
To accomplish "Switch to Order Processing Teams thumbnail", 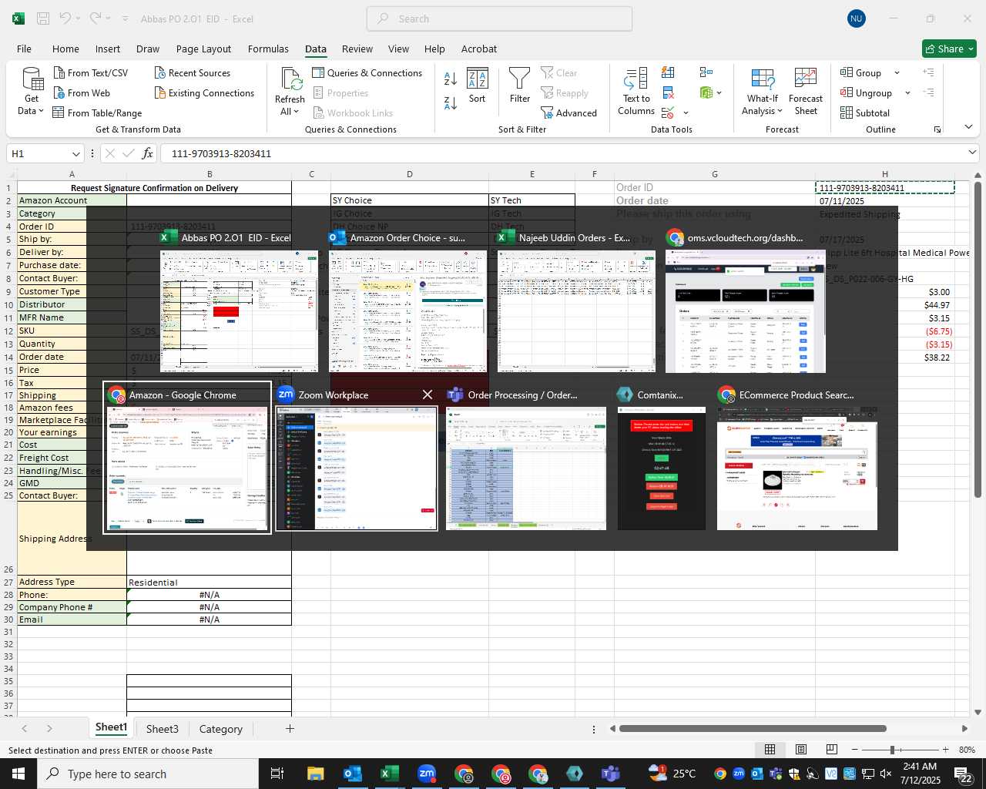I will (526, 468).
